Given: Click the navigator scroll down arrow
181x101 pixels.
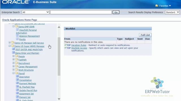Looking at the screenshot, I should coord(59,99).
